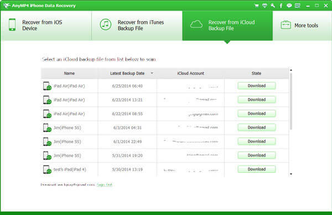The image size is (332, 215).
Task: Select iPad Air(iPad Air) name in 6/25/2014 row
Action: (x=69, y=86)
